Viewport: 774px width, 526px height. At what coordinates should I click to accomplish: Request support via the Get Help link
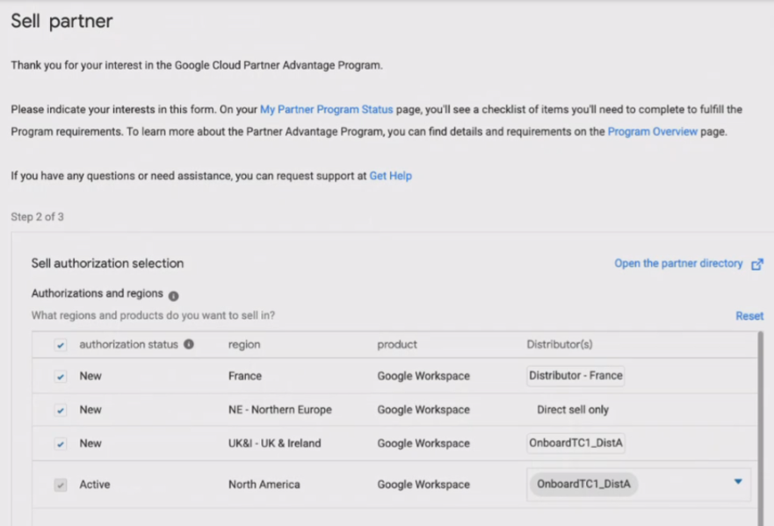pos(388,176)
